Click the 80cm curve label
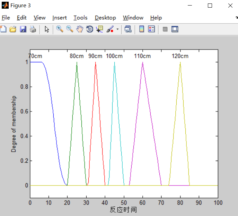Image resolution: width=238 pixels, height=216 pixels. [x=77, y=56]
